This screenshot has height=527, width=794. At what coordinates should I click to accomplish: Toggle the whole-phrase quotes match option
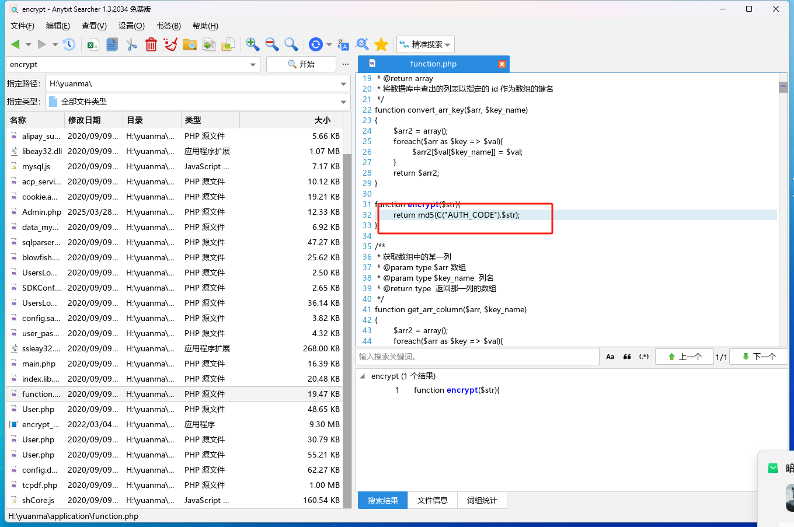point(627,357)
